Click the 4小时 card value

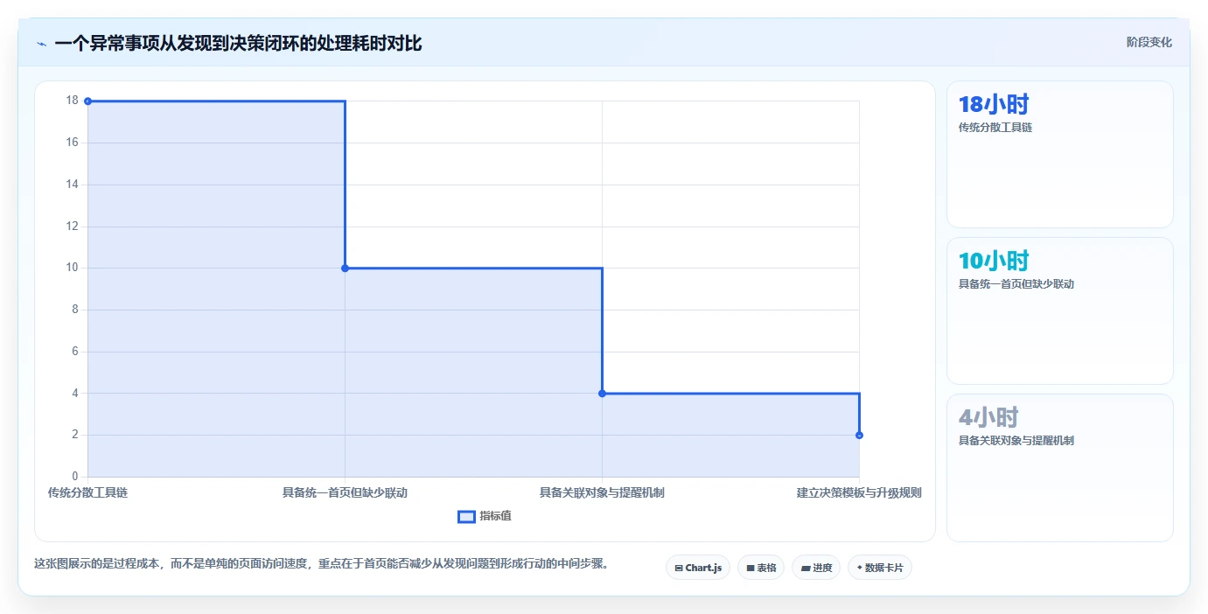click(988, 417)
